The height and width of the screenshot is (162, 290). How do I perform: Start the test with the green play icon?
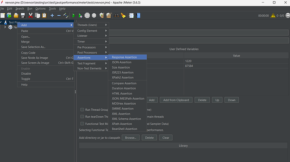[x=74, y=16]
